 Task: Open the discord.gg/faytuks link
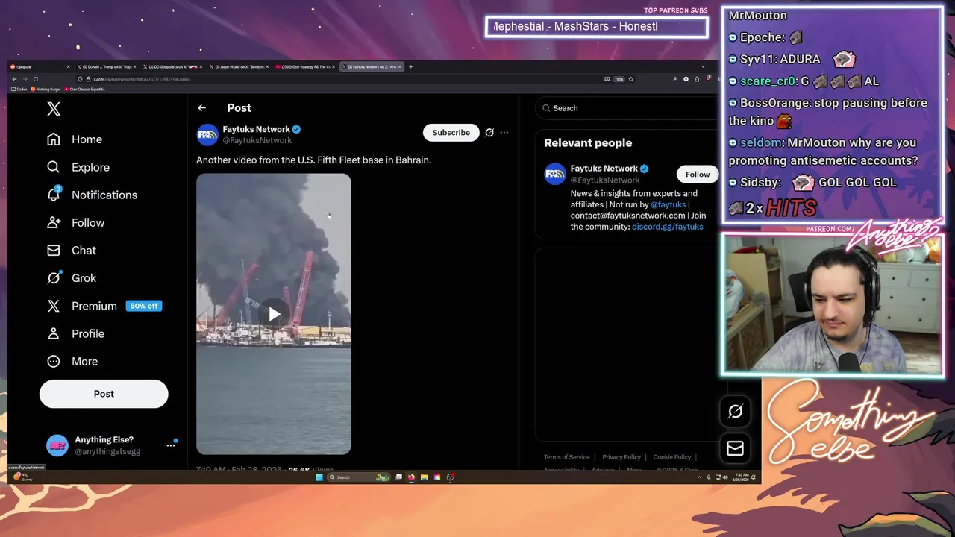point(667,226)
